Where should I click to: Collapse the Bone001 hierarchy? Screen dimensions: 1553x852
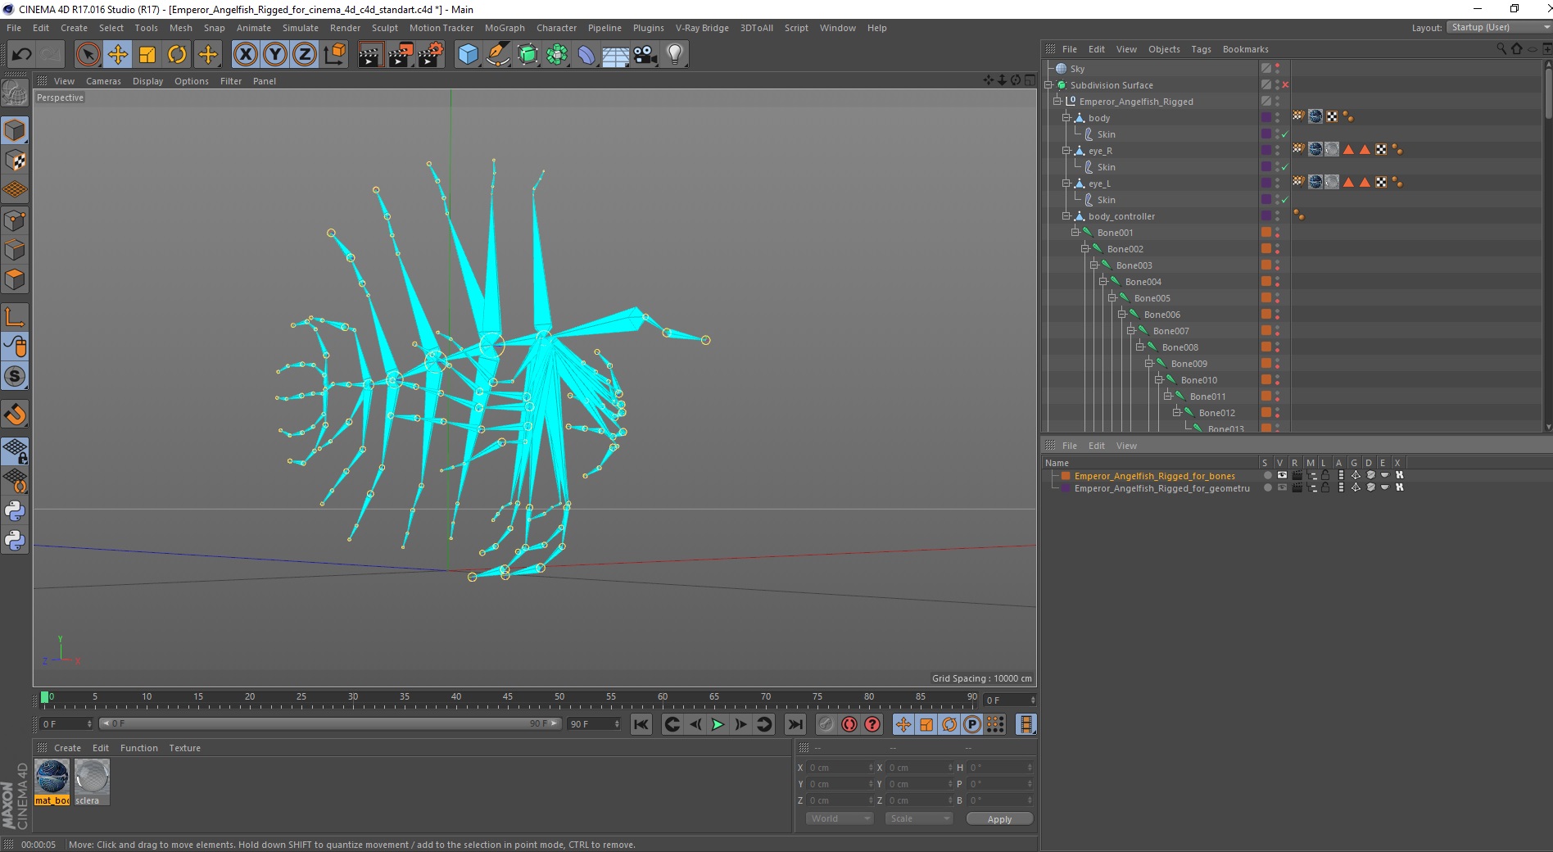[1075, 233]
